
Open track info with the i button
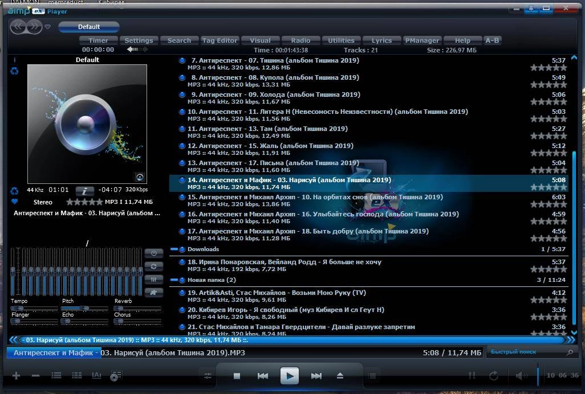[x=85, y=191]
